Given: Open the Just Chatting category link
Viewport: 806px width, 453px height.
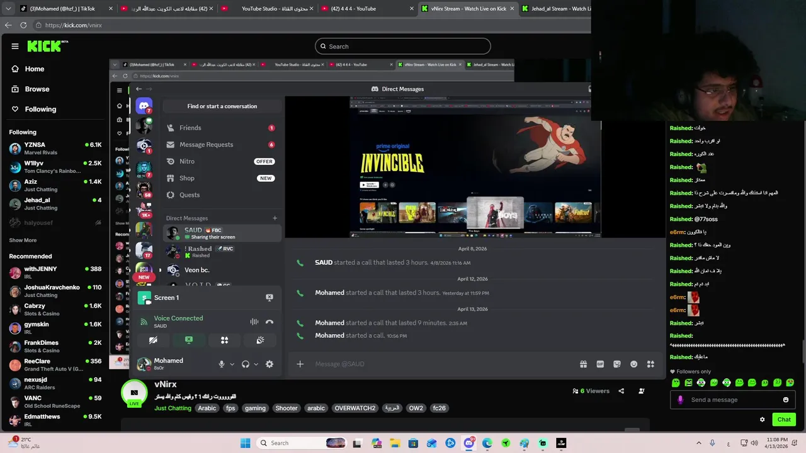Looking at the screenshot, I should pos(173,408).
